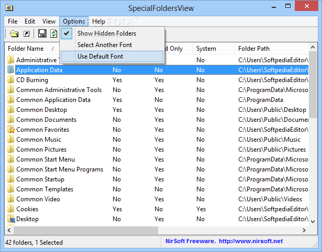
Task: Click the Common Favorites star folder icon
Action: tap(11, 130)
